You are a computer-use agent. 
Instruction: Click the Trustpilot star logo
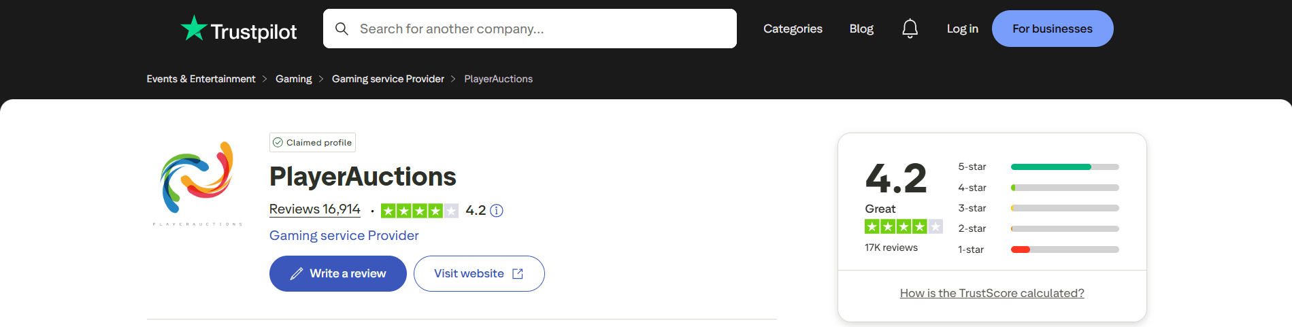194,29
